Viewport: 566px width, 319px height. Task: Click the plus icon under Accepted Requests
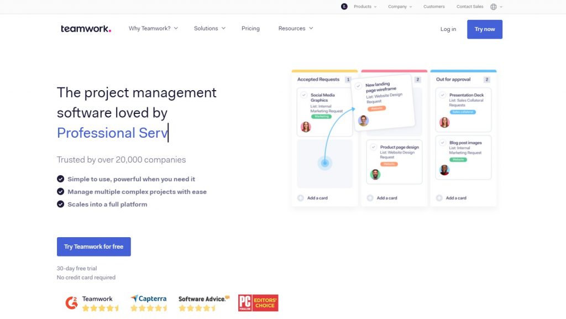click(300, 198)
